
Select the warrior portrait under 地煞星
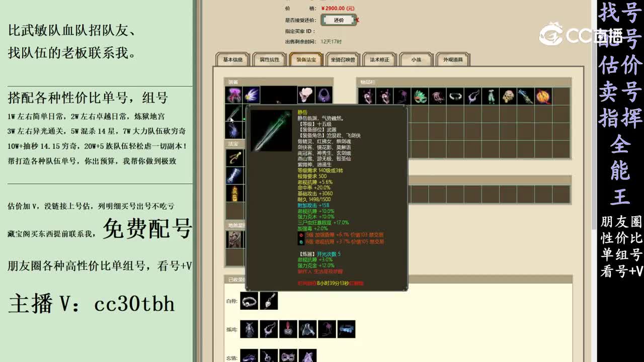[234, 239]
